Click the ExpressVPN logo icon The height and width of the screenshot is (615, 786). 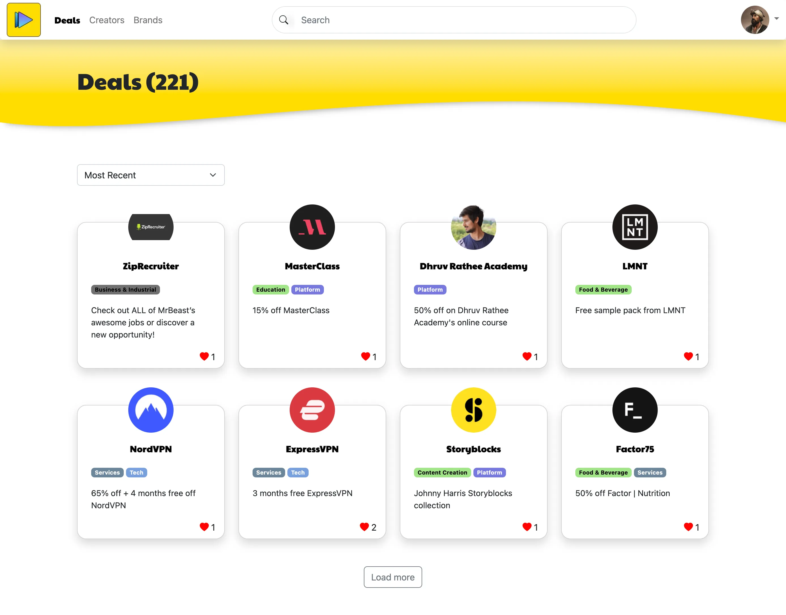coord(312,410)
